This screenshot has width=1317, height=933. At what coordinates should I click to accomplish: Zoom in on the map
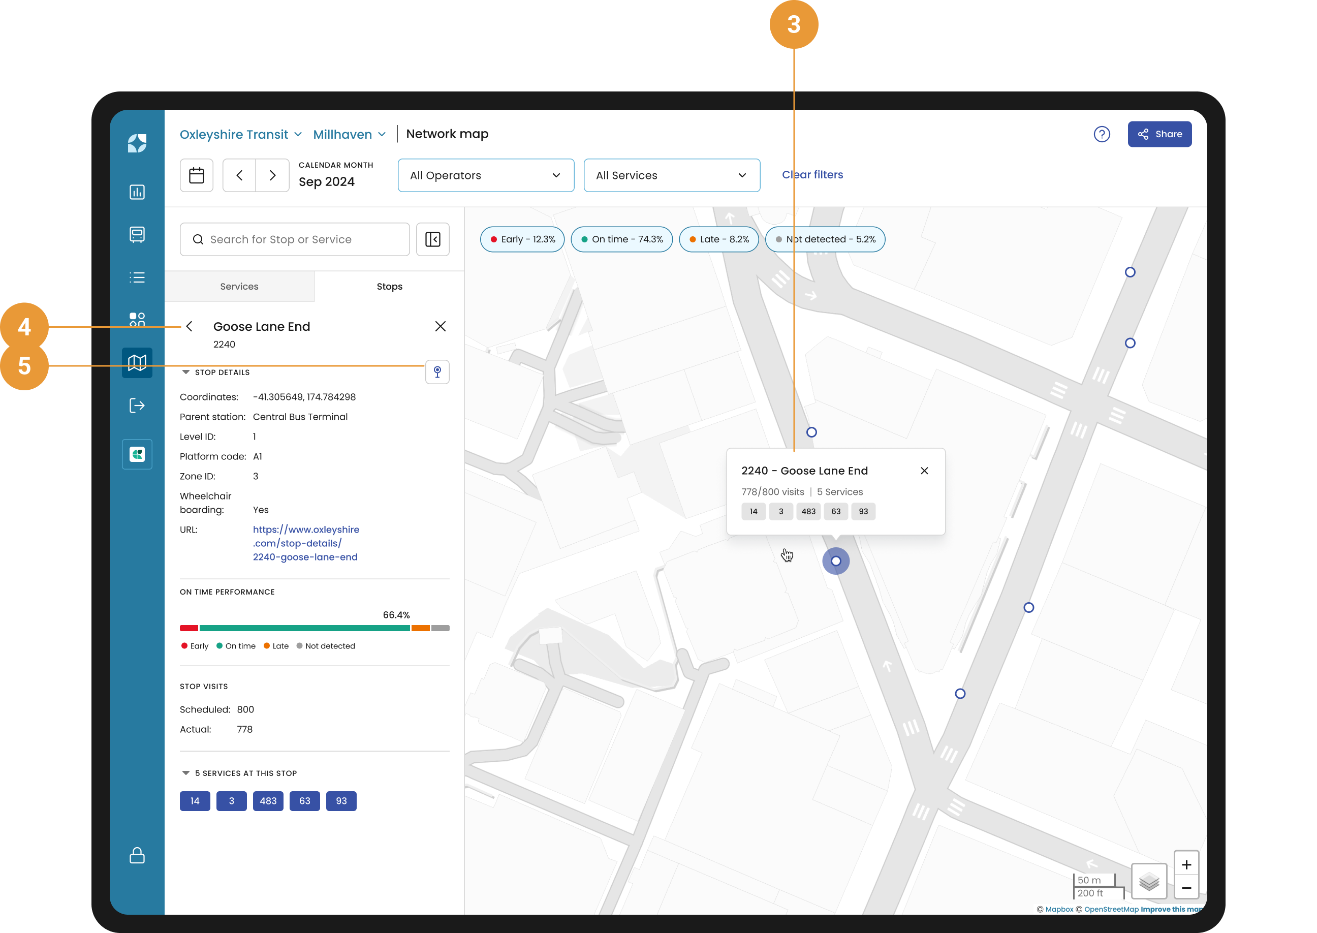click(1186, 864)
